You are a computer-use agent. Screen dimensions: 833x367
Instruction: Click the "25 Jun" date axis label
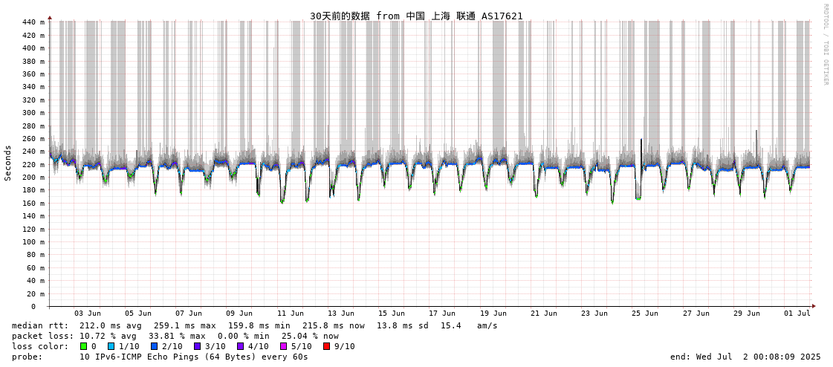coord(645,314)
